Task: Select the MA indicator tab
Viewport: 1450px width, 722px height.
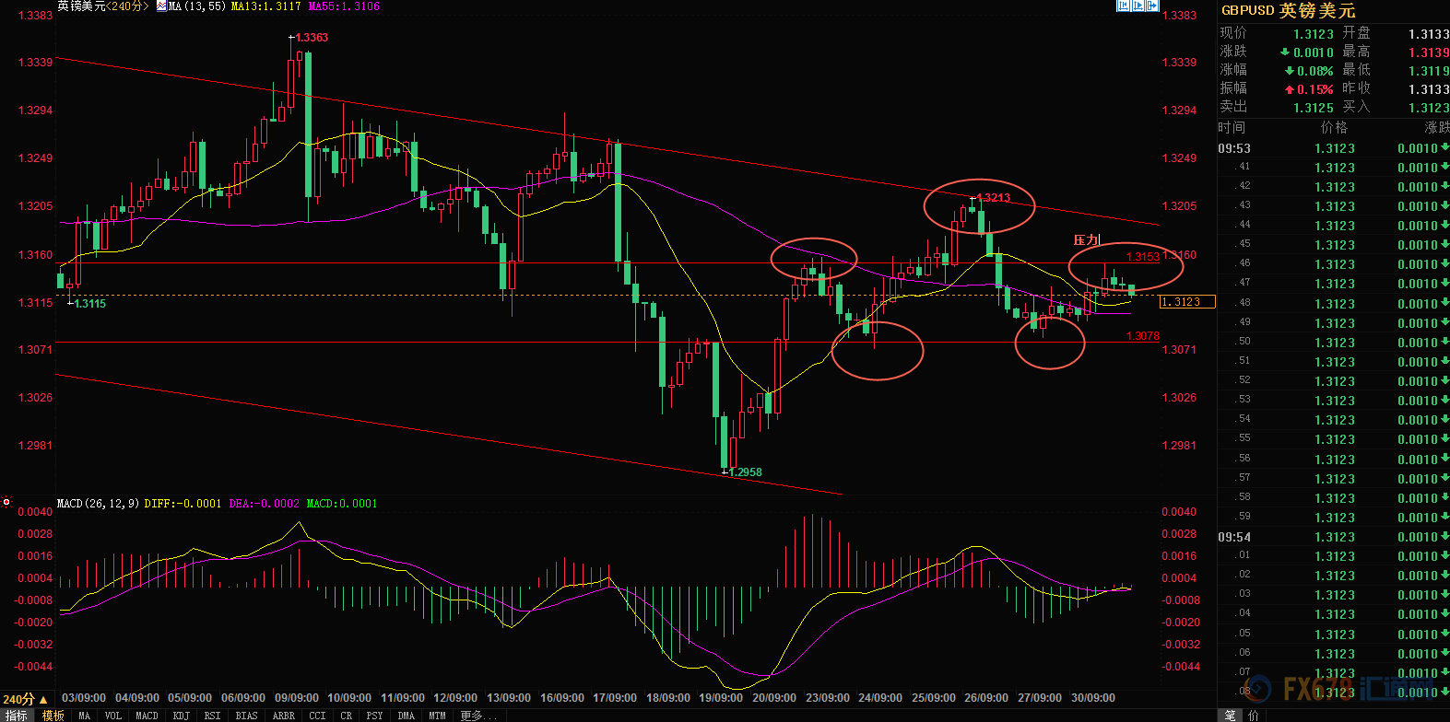Action: coord(85,716)
